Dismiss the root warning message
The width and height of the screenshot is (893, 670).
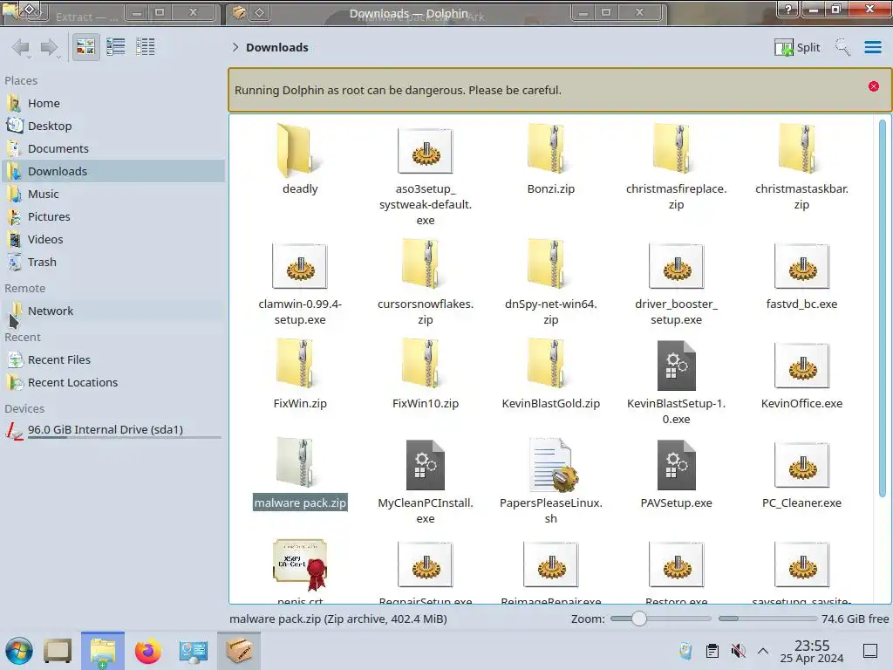(x=874, y=86)
